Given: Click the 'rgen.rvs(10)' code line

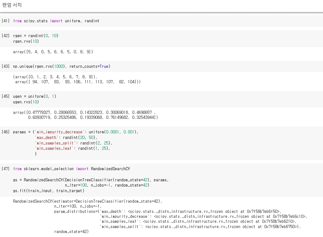Looking at the screenshot, I should tap(26, 41).
